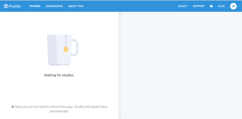The image size is (242, 119).
Task: Click the scrollbar down arrow
Action: click(x=120, y=118)
